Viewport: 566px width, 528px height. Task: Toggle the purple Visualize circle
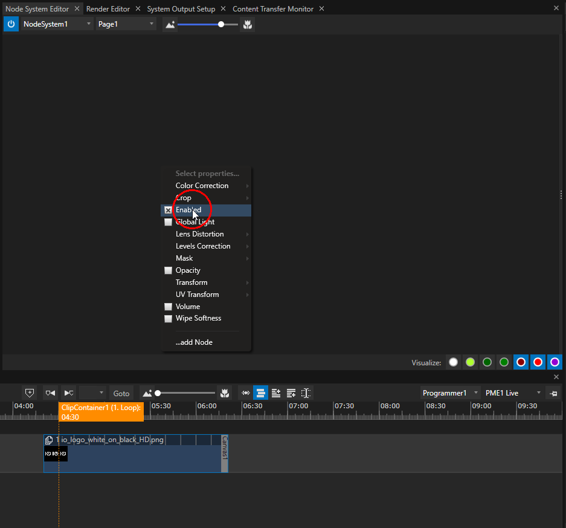[555, 362]
